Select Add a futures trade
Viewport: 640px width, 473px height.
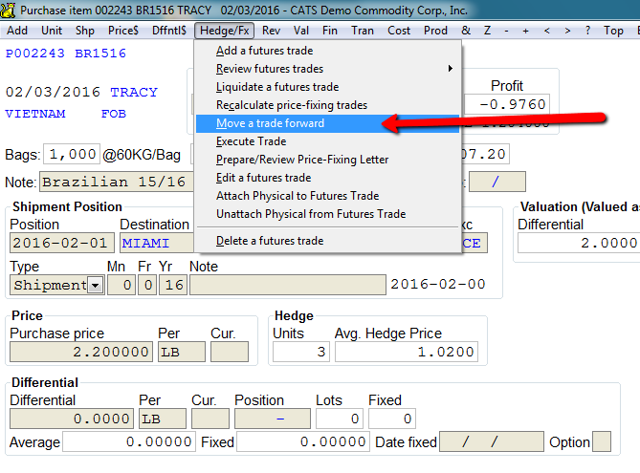click(x=328, y=51)
